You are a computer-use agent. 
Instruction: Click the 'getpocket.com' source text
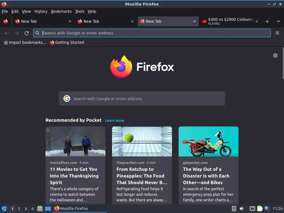195,163
